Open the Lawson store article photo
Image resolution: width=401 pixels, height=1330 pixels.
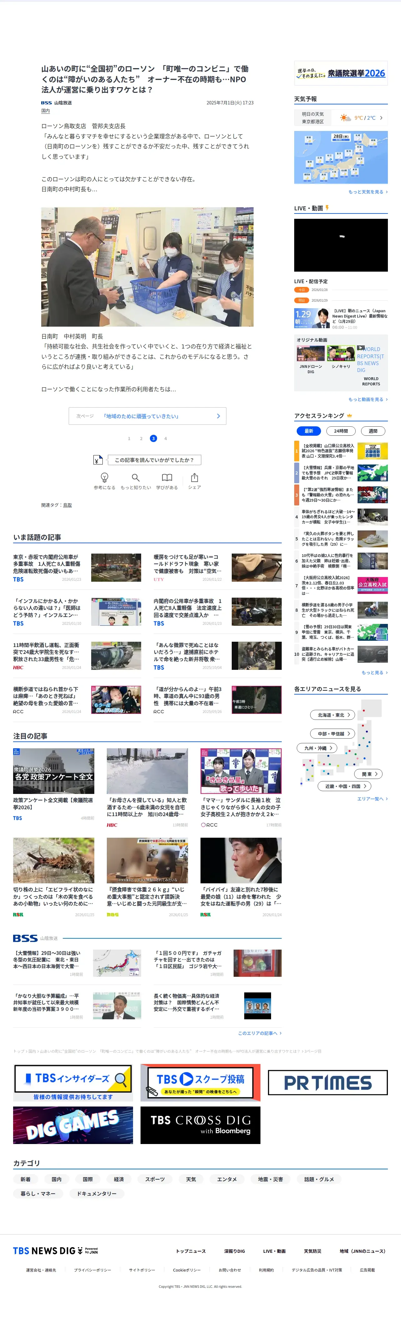(148, 267)
